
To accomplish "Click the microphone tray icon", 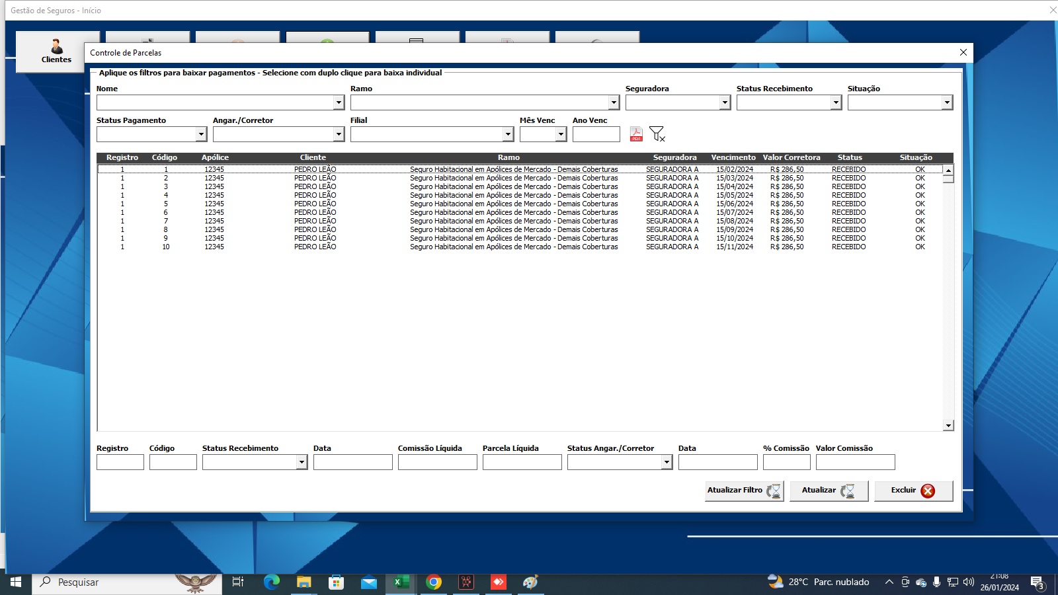I will [x=936, y=582].
